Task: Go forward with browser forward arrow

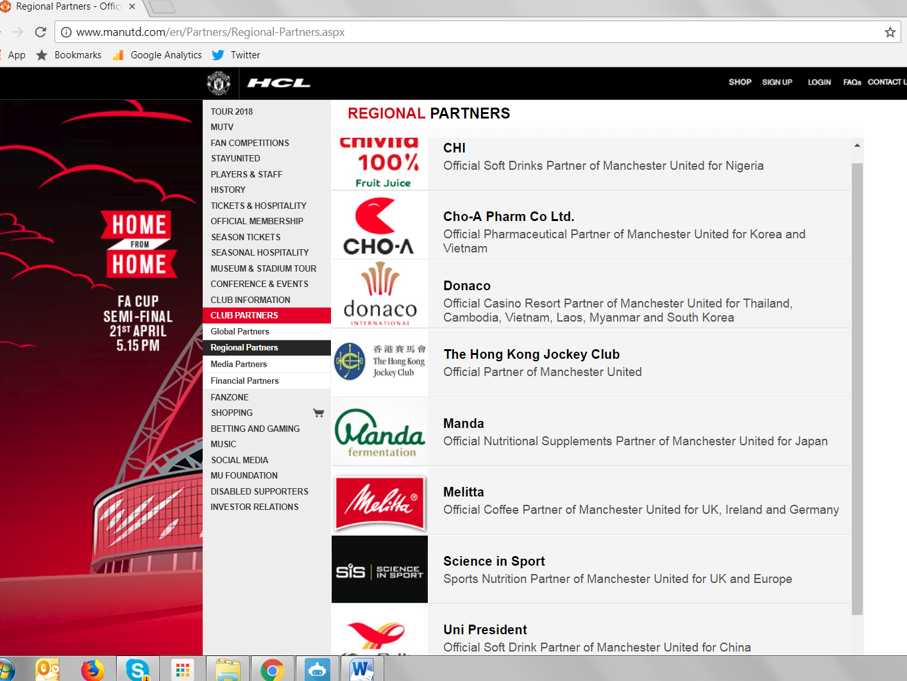Action: (18, 32)
